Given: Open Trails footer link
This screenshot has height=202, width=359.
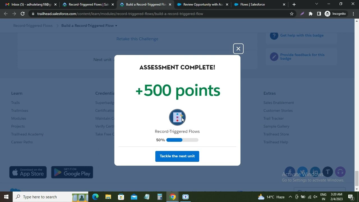Looking at the screenshot, I should pyautogui.click(x=15, y=103).
